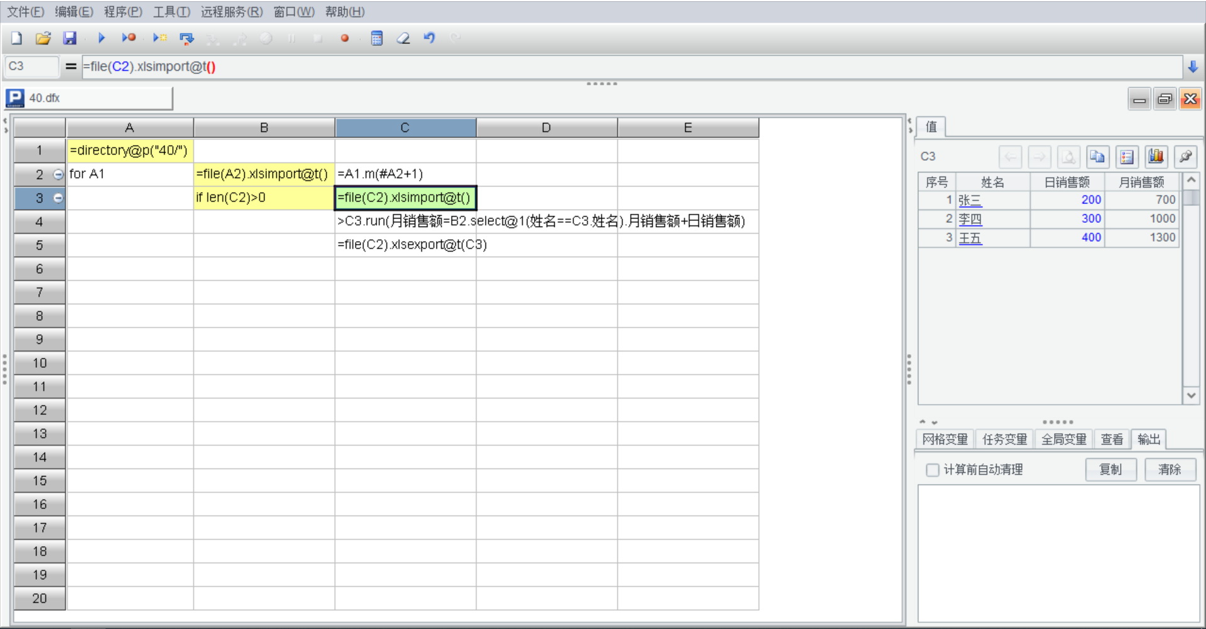
Task: Save the script with the floppy disk icon
Action: pos(70,38)
